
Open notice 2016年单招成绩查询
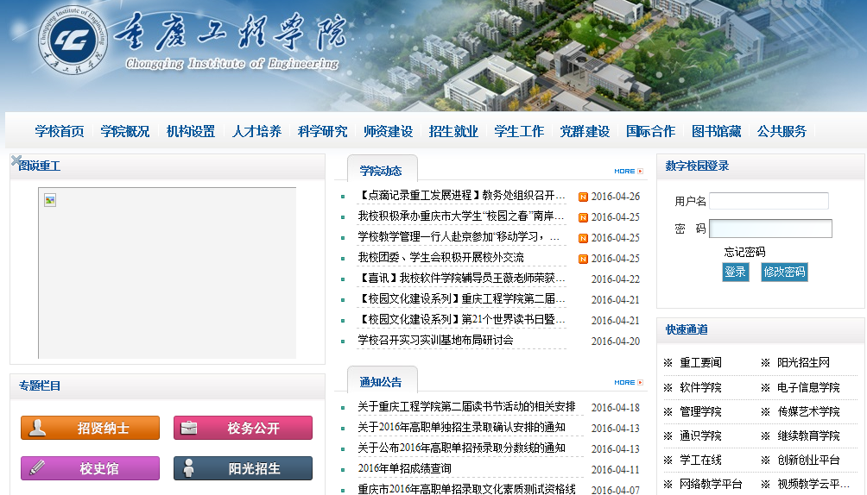click(x=405, y=468)
